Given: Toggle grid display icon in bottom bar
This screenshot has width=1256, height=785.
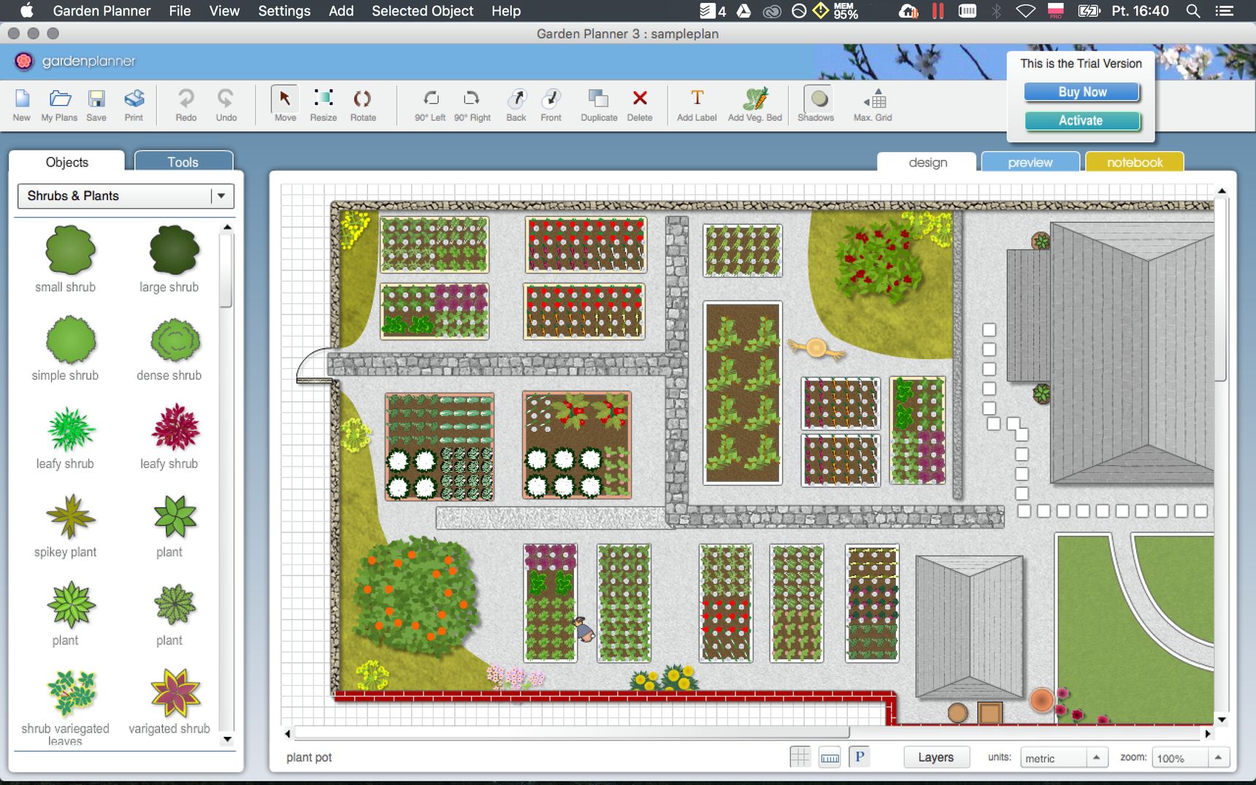Looking at the screenshot, I should point(800,757).
